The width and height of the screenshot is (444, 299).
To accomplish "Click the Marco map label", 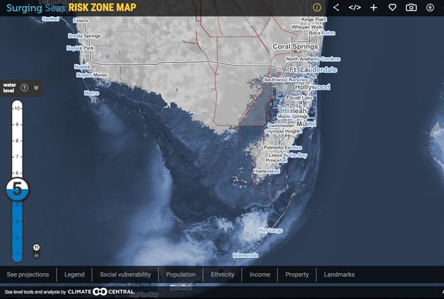I will point(92,93).
